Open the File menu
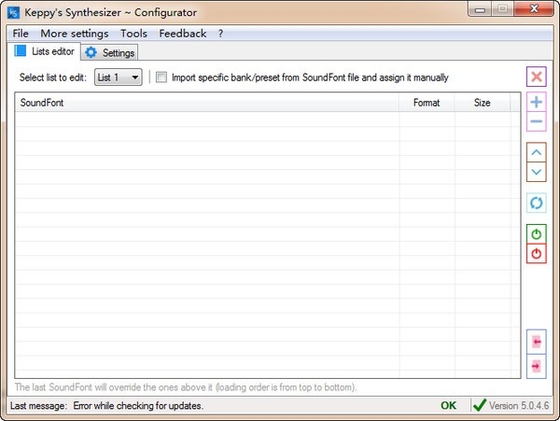560x421 pixels. 21,34
